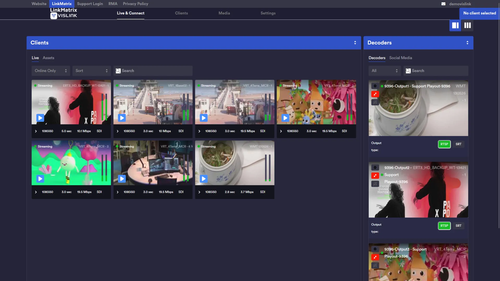Switch to two-column layout view

tap(455, 25)
